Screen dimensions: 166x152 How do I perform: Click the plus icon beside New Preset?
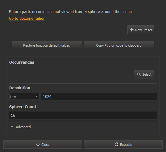[x=132, y=30]
